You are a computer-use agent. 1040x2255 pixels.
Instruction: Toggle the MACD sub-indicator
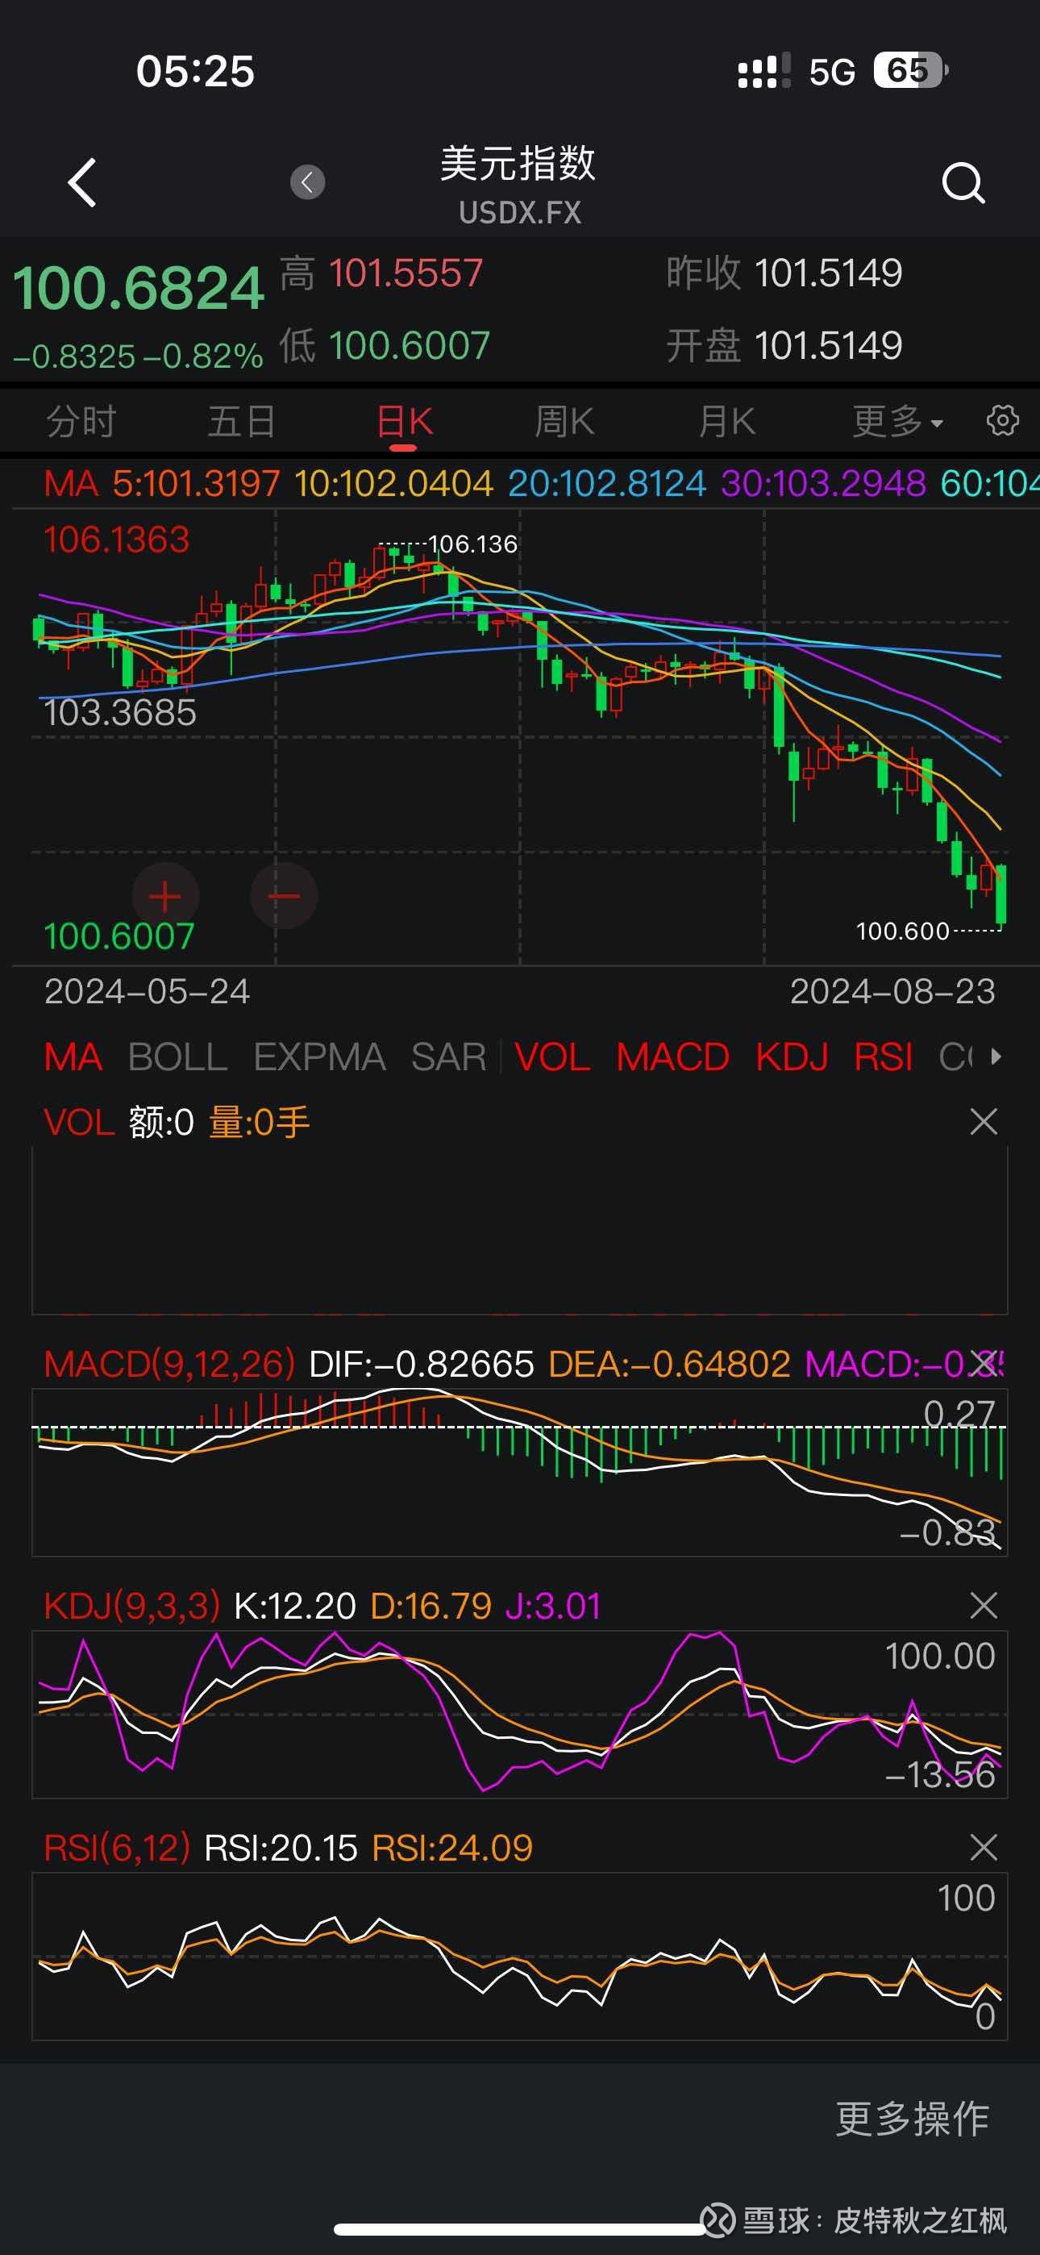pos(672,1057)
